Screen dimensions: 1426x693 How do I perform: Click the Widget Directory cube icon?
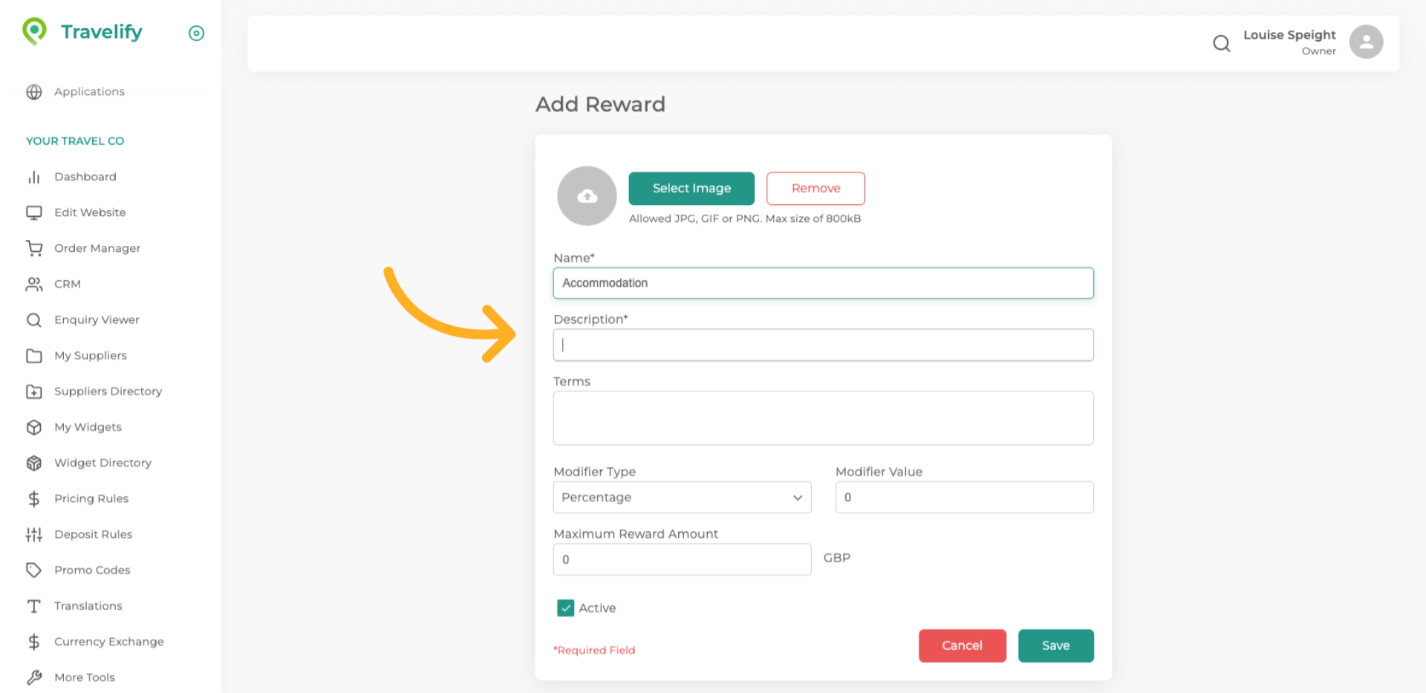tap(34, 463)
